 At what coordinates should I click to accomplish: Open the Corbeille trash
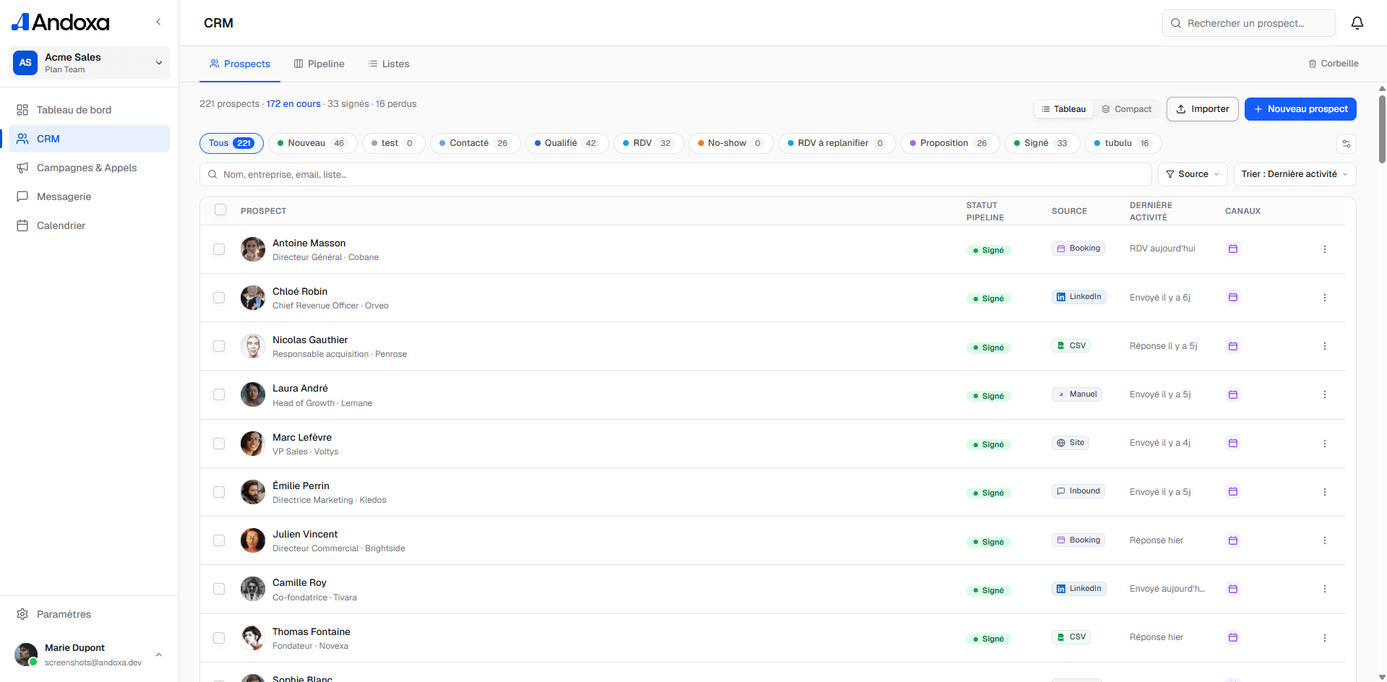pos(1334,64)
